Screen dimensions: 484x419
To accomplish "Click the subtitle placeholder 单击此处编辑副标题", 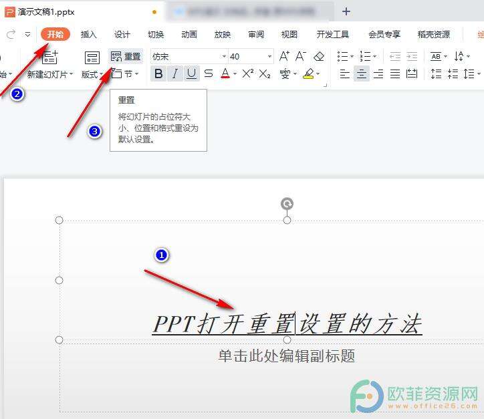I will point(286,356).
